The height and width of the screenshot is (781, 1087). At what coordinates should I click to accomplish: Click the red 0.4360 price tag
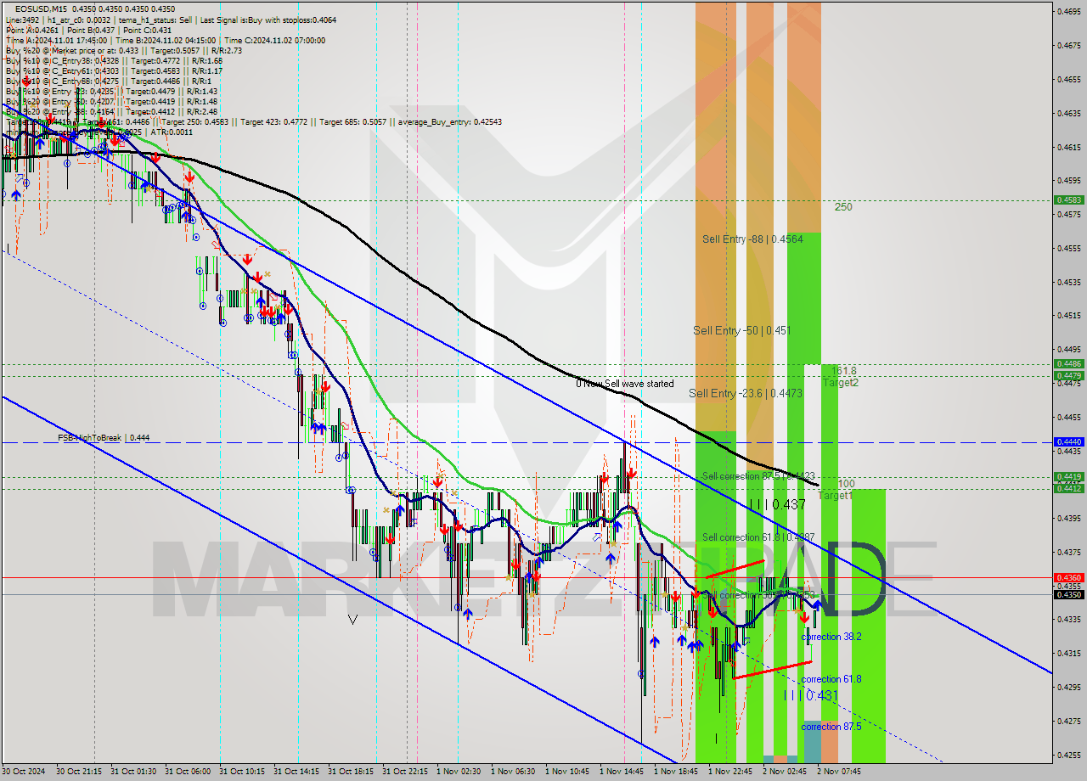(1068, 577)
